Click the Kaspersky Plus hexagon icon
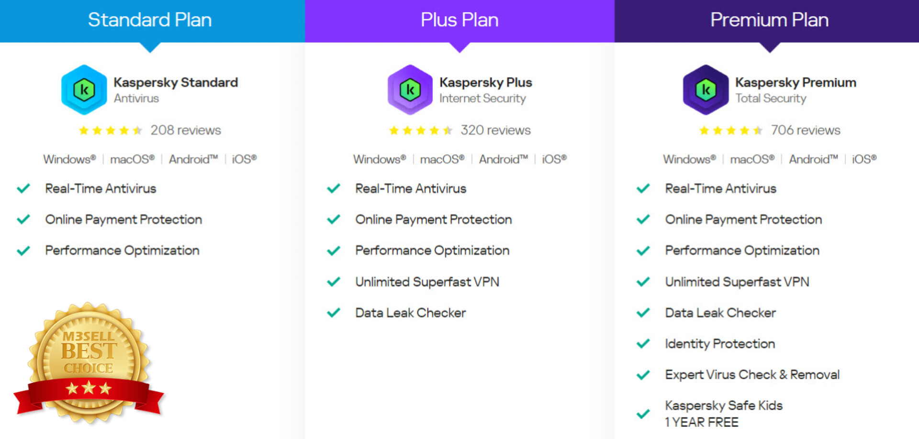 [410, 90]
